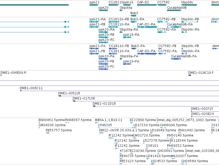The image size is (219, 165).
Task: Select the CG7582-RA transcript label
Action: (x=167, y=30)
